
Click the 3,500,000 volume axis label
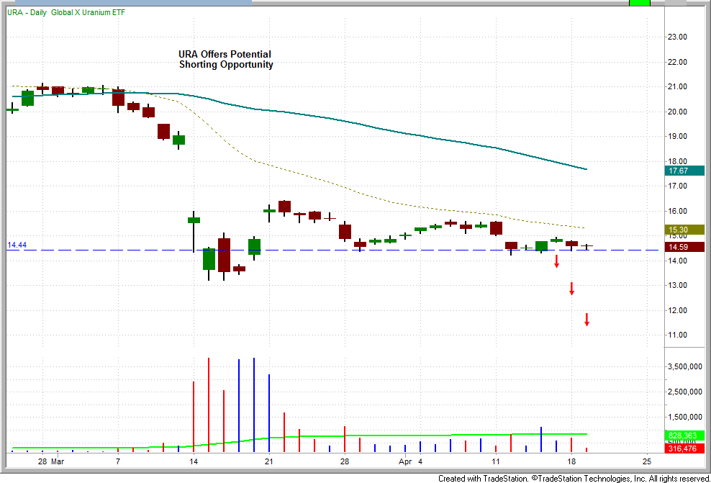coord(684,367)
